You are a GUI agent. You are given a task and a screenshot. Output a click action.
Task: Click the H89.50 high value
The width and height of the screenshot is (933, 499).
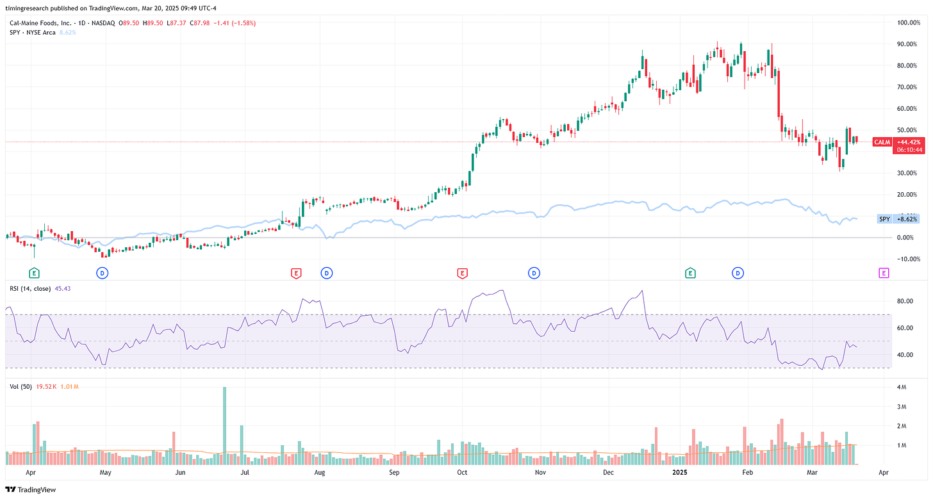[154, 23]
